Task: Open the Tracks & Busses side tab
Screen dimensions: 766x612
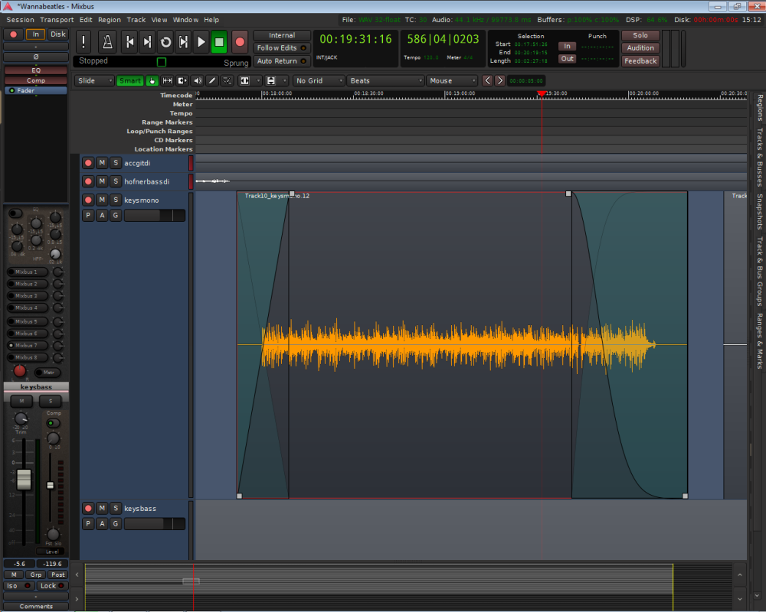Action: pos(759,158)
